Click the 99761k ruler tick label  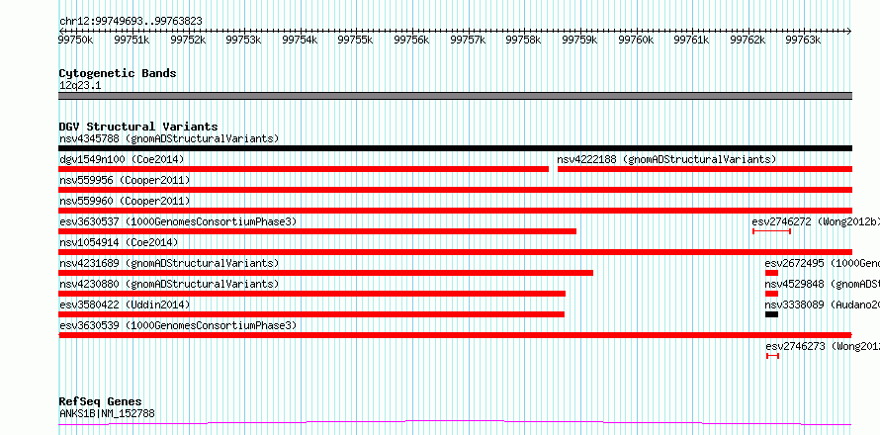tap(691, 40)
